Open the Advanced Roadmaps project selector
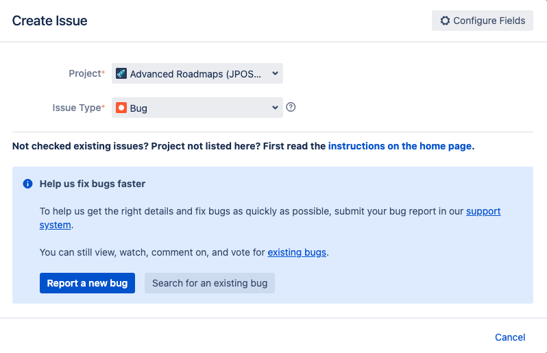Screen dimensions: 547x353 (197, 73)
